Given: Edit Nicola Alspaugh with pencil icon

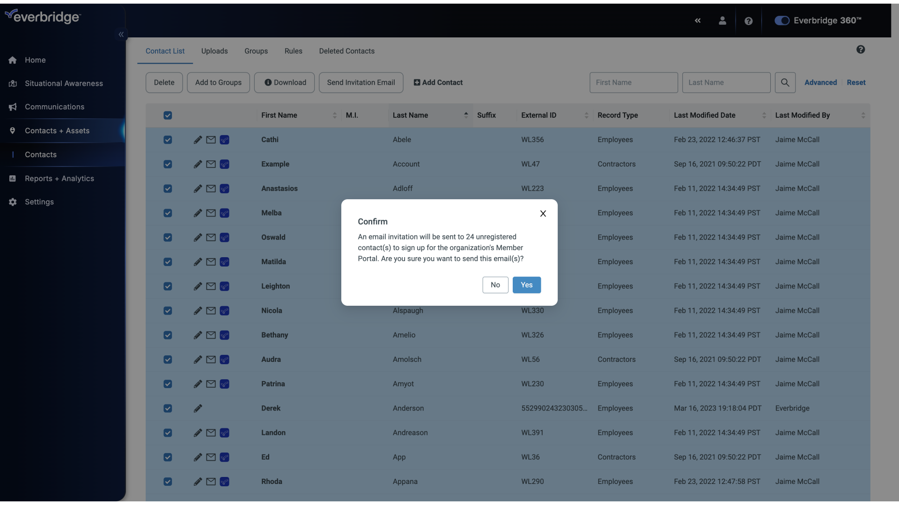Looking at the screenshot, I should click(198, 310).
